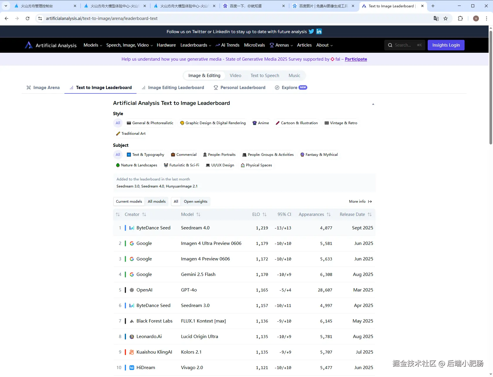Click the search magnifier icon

[x=390, y=45]
